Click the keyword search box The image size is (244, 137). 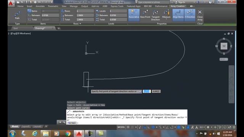tap(153, 2)
